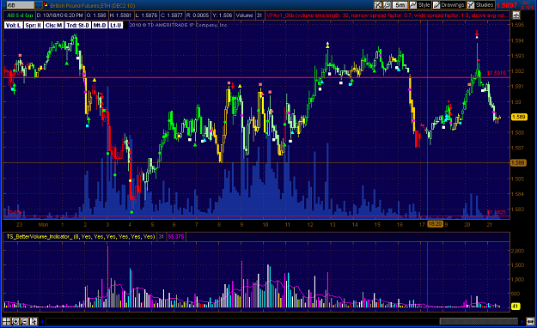
Task: Click the fit-to-width icon at the bottom-right corner
Action: [x=530, y=321]
